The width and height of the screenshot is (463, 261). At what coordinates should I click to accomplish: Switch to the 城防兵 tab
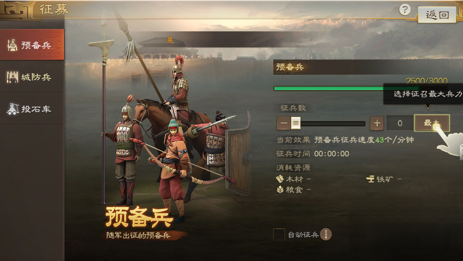coord(32,77)
